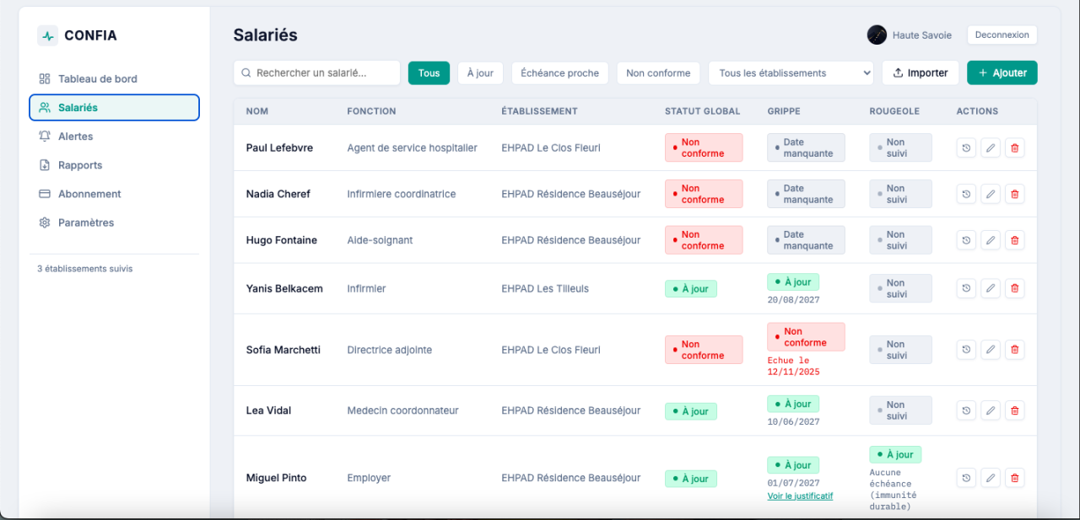1080x520 pixels.
Task: Filter employees by À jour
Action: pyautogui.click(x=481, y=73)
